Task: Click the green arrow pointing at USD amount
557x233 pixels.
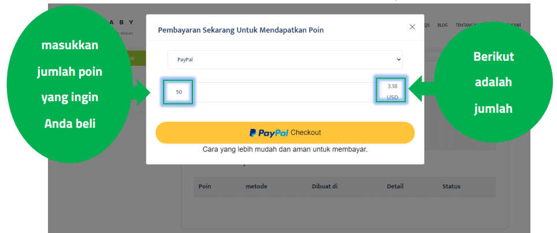Action: (x=421, y=90)
